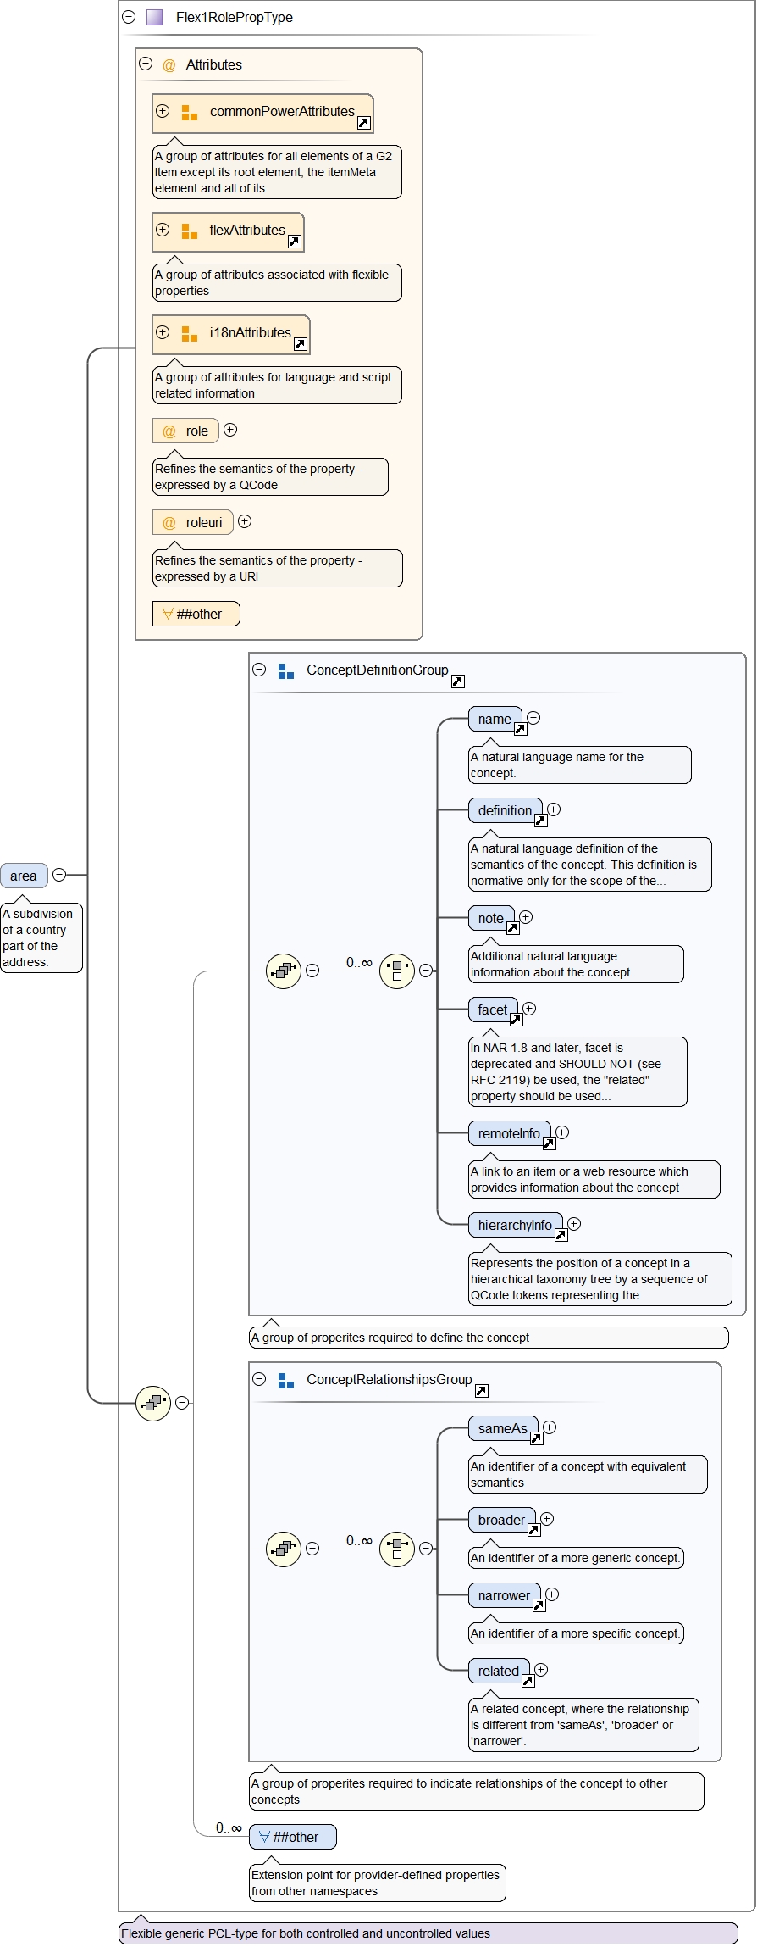
Task: Collapse the area element node
Action: 59,875
